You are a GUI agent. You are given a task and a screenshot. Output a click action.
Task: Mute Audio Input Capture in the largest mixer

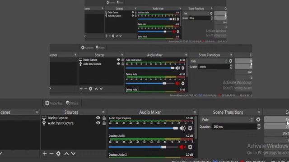pos(182,128)
